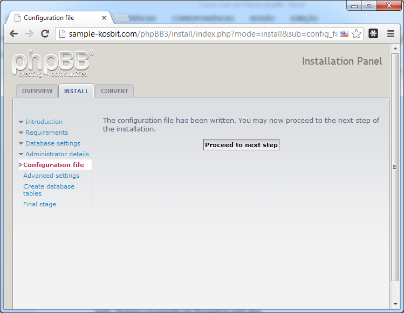Screen dimensions: 404x313
Task: Reload the page with refresh icon
Action: 45,34
